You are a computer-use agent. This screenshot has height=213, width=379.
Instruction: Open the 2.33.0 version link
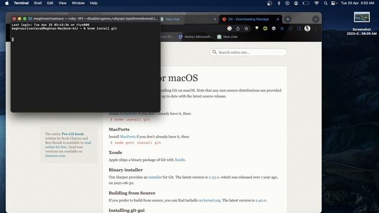pyautogui.click(x=214, y=177)
